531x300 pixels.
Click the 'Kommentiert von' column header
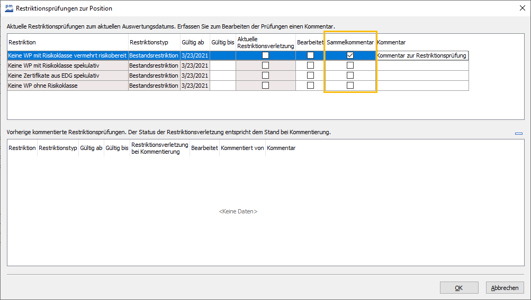click(x=242, y=148)
